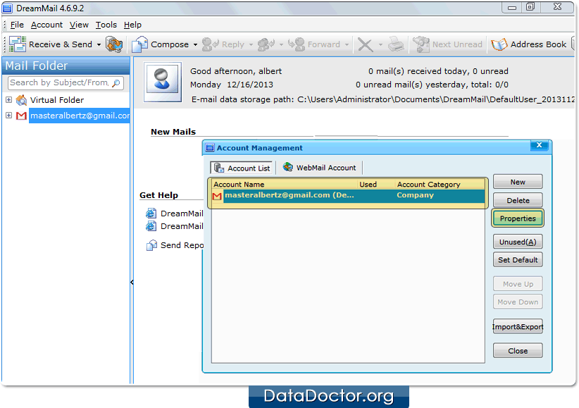579x408 pixels.
Task: Expand the masteralbertz@gmail.com tree node
Action: [x=9, y=116]
